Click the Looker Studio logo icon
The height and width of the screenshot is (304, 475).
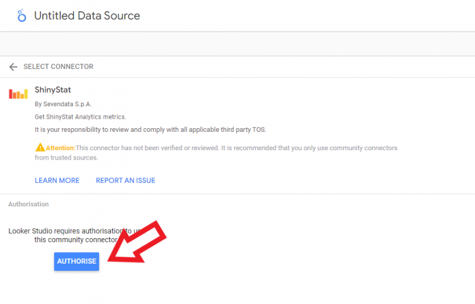(x=21, y=16)
